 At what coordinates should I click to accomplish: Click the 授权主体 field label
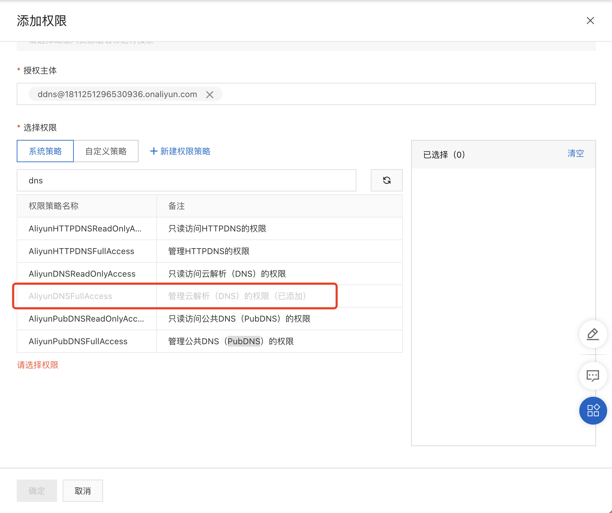pyautogui.click(x=40, y=71)
